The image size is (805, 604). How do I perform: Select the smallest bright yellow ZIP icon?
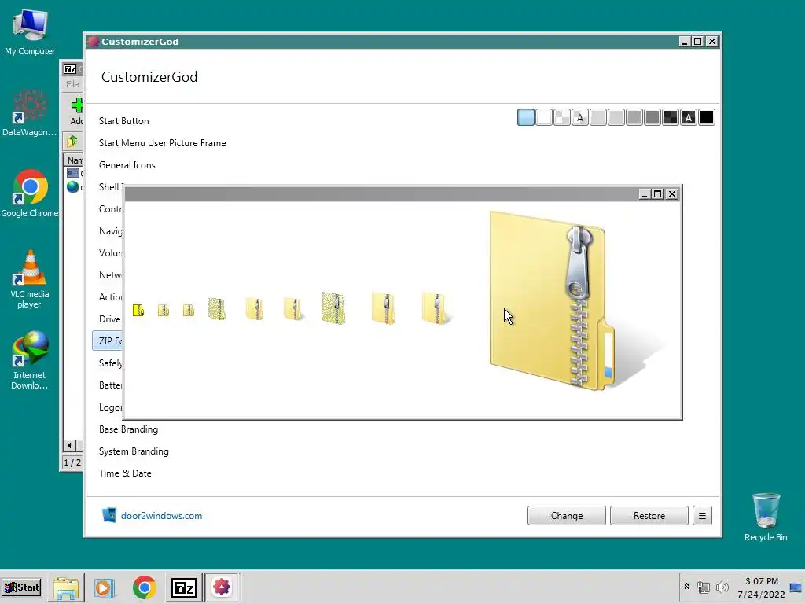tap(138, 310)
